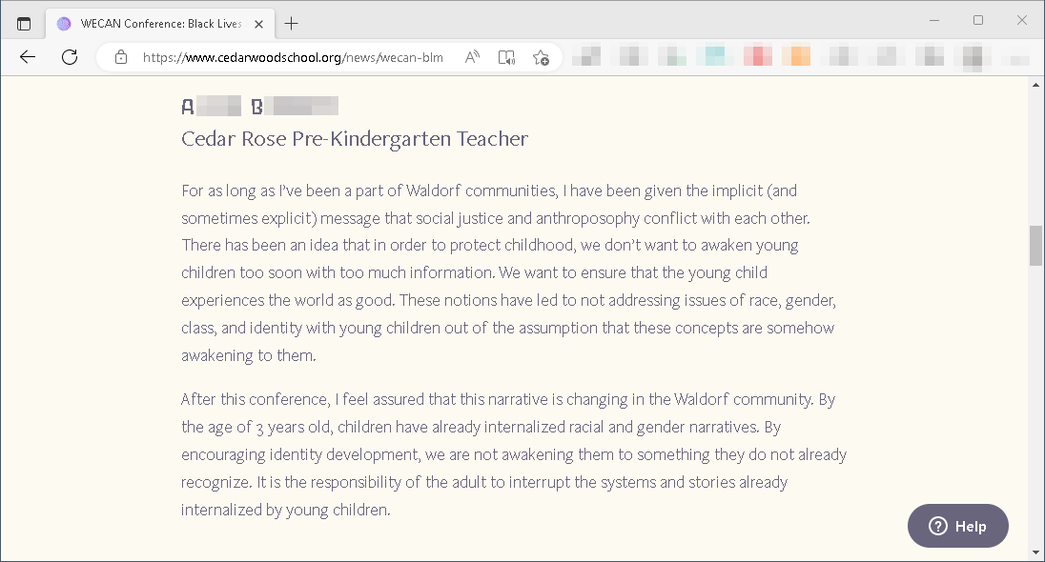The image size is (1045, 562).
Task: Open the tab actions menu icon
Action: 24,24
